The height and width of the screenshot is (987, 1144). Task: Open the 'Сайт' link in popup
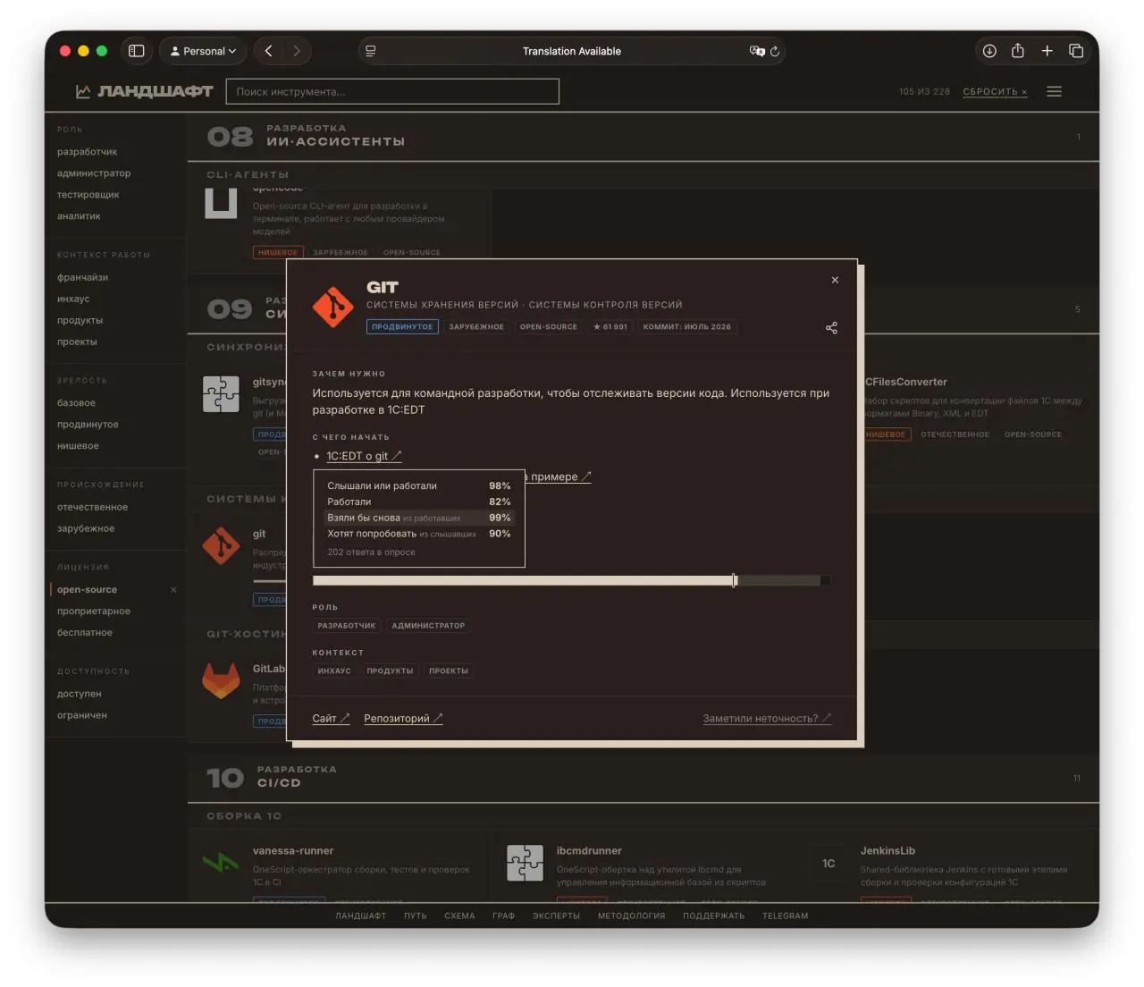[x=331, y=718]
